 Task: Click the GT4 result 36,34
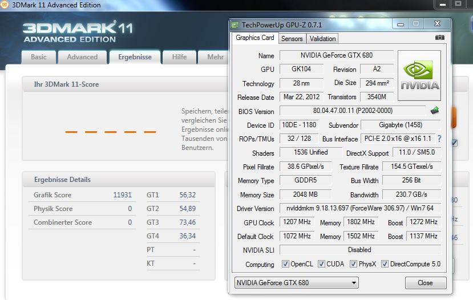188,236
